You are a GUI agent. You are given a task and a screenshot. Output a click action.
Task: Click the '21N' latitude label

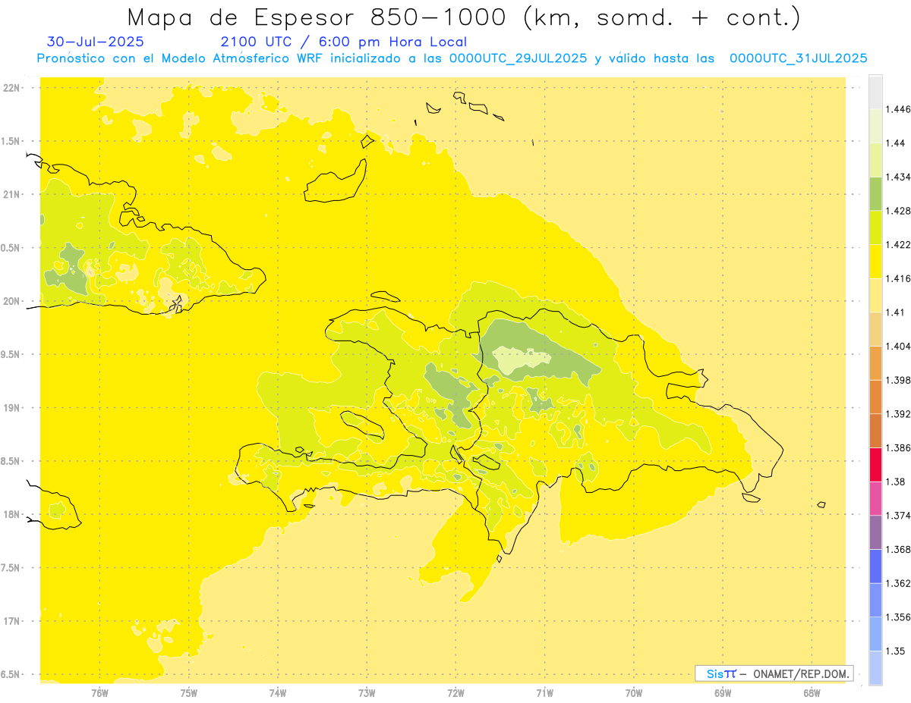[x=11, y=194]
